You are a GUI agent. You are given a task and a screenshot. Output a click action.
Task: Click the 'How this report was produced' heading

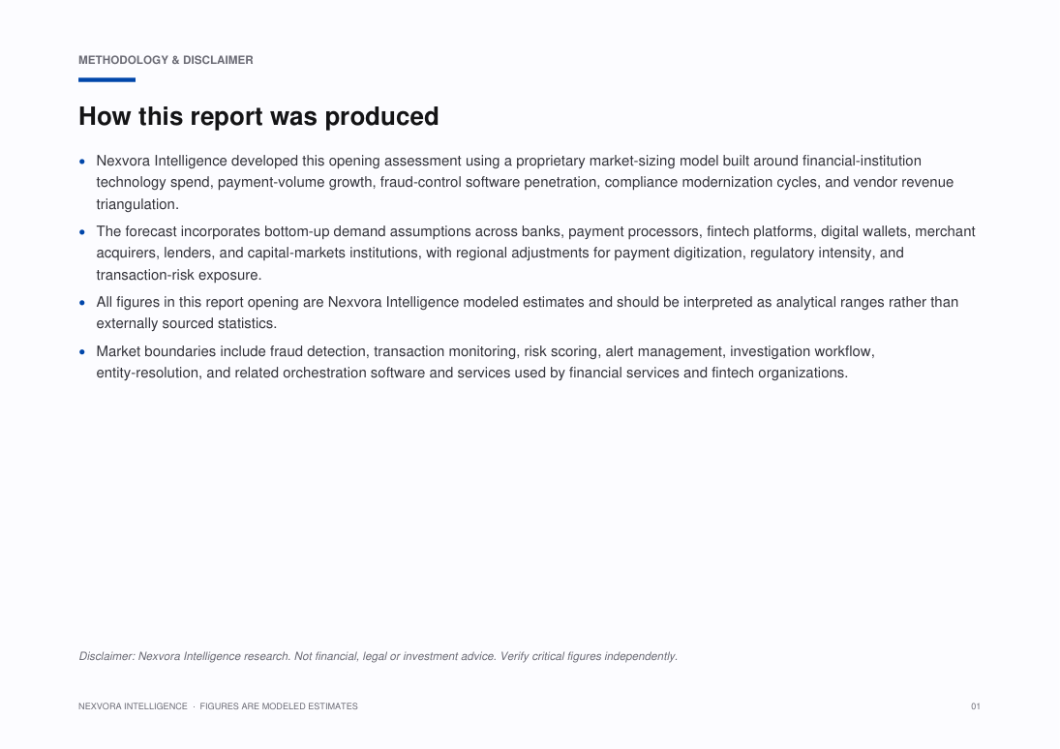258,116
